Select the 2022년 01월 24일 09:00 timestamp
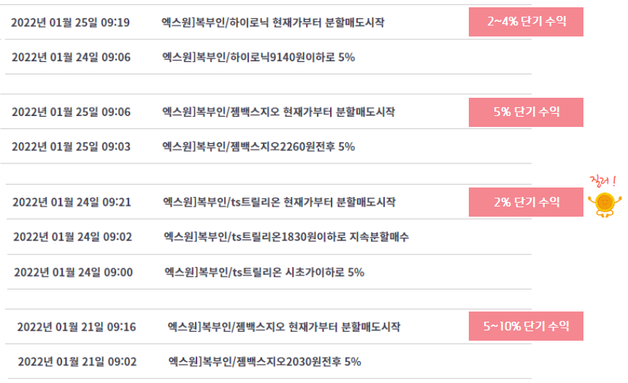This screenshot has width=628, height=383. 73,273
